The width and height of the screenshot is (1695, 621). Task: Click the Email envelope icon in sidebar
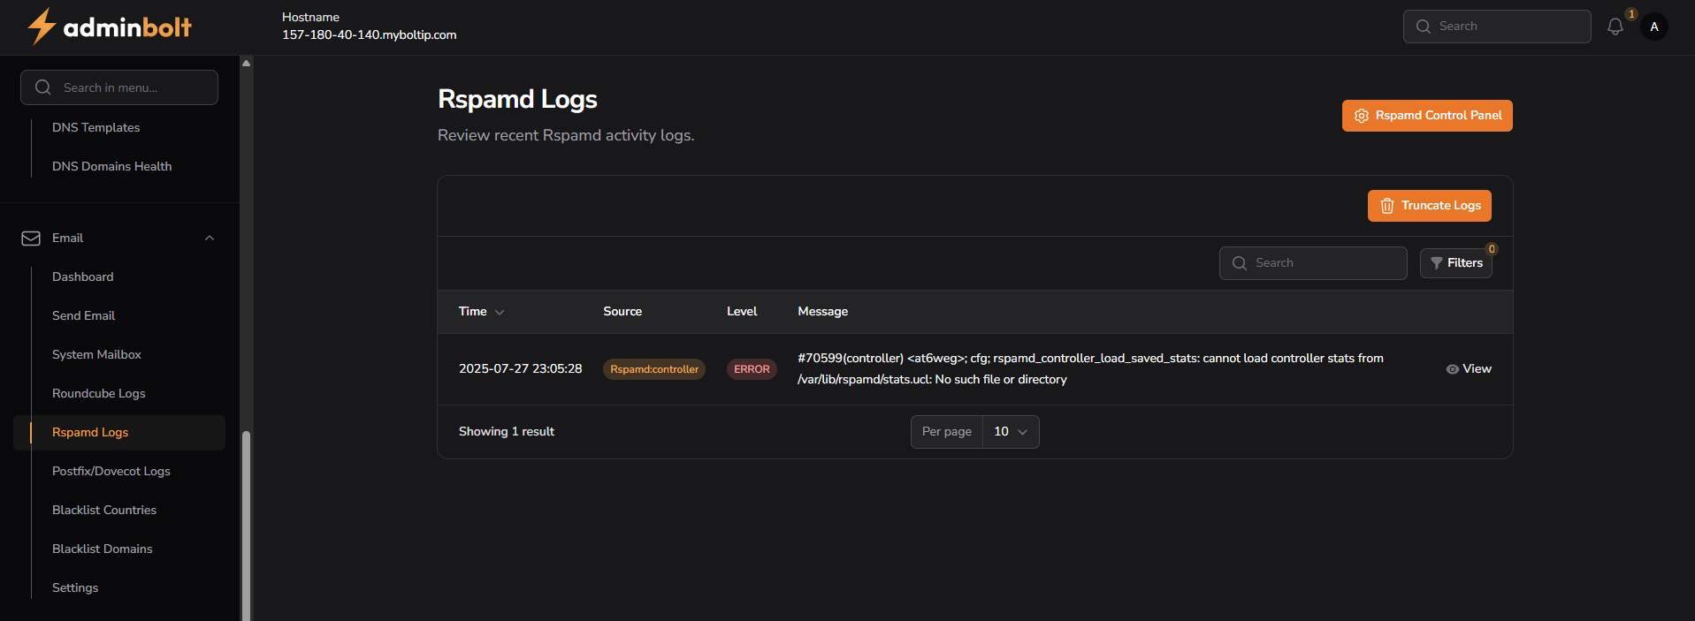[x=31, y=239]
